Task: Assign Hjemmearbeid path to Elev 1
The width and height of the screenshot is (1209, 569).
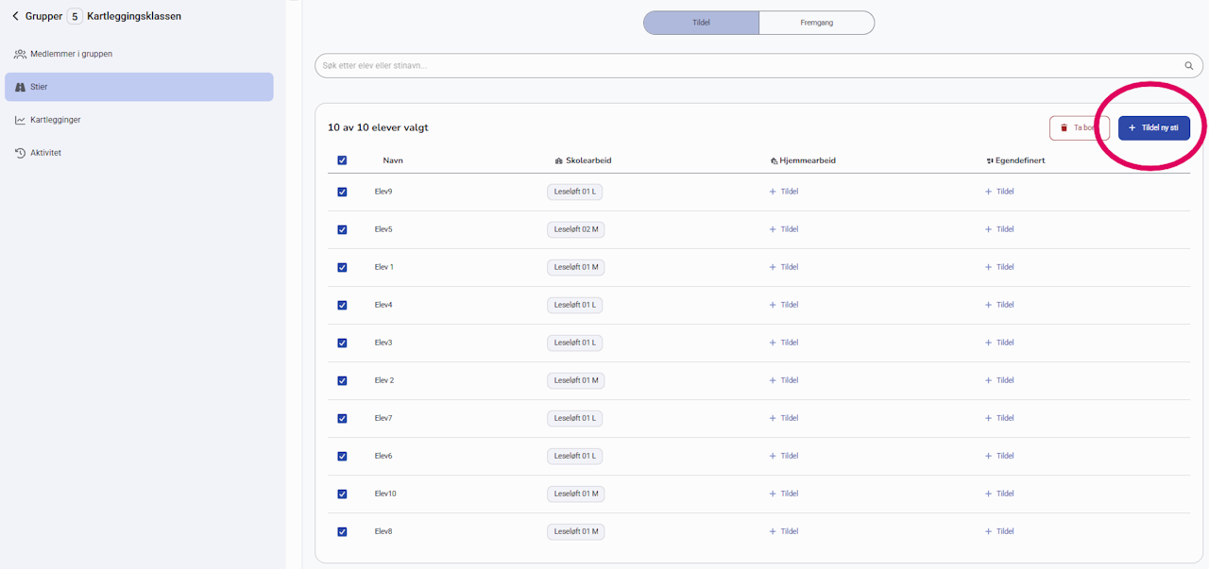Action: (x=784, y=267)
